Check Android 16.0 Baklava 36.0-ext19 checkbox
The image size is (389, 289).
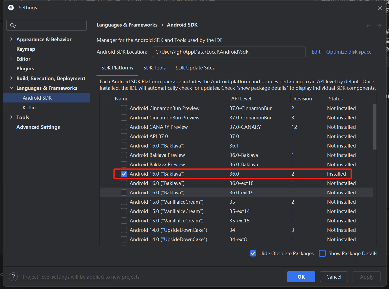(124, 192)
